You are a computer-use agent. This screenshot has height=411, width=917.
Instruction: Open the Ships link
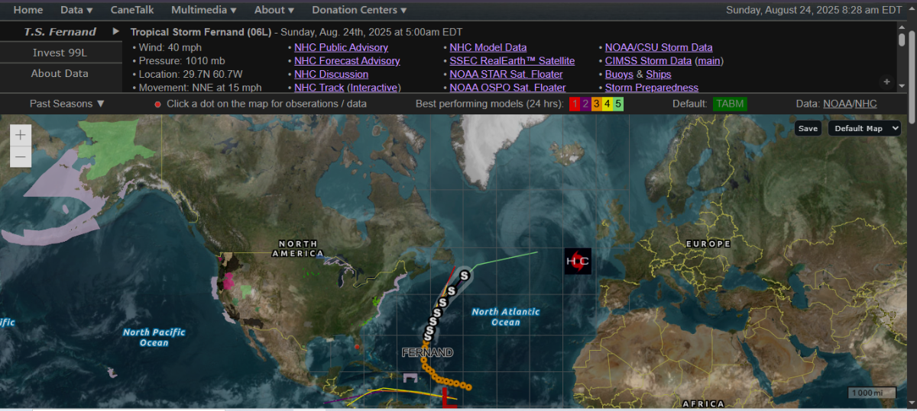pyautogui.click(x=659, y=74)
